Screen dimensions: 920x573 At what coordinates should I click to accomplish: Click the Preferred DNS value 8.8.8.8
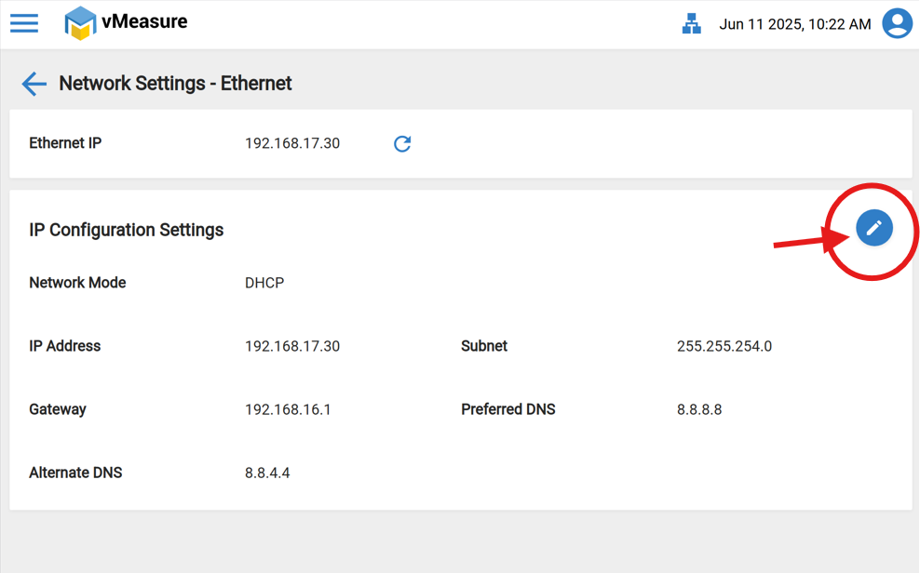[x=699, y=409]
